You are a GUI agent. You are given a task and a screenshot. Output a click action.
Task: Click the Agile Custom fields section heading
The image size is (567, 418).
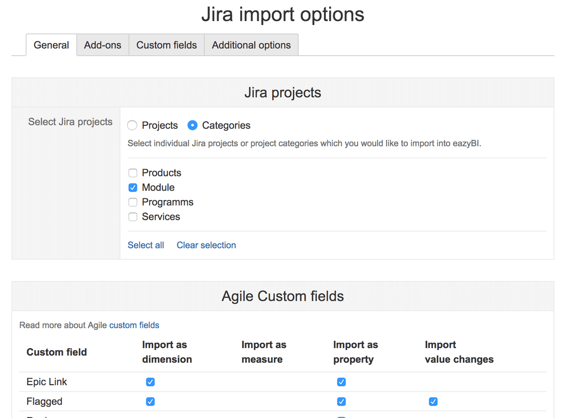coord(283,296)
